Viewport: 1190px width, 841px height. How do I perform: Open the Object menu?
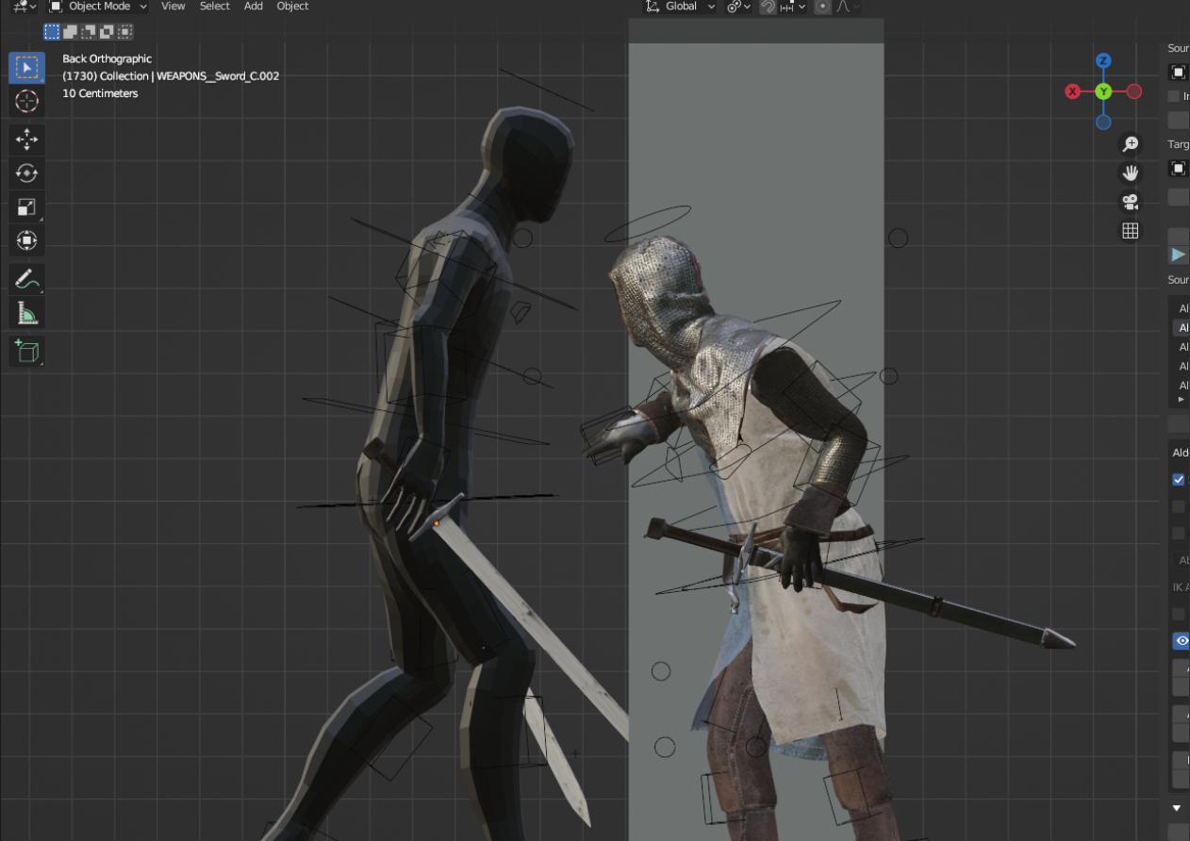point(292,7)
